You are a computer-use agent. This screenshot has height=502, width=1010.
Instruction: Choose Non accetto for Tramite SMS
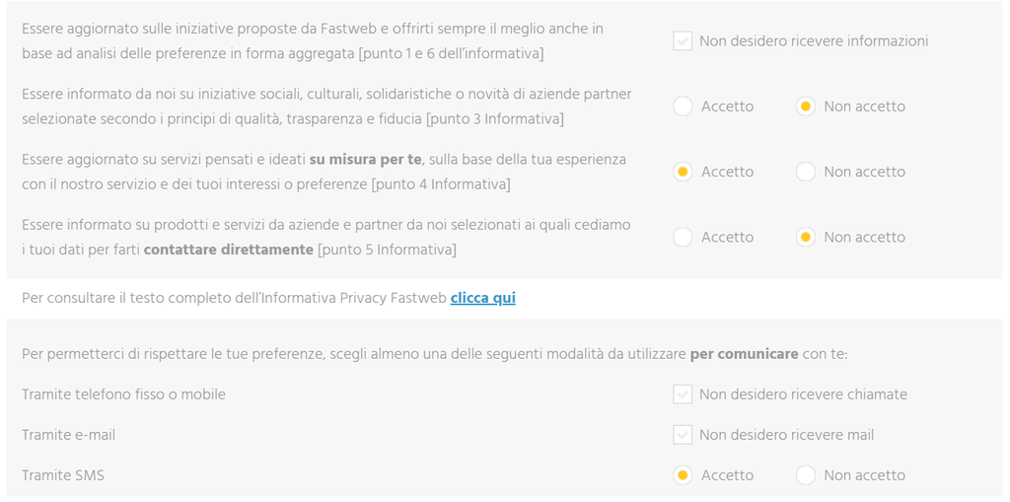805,475
